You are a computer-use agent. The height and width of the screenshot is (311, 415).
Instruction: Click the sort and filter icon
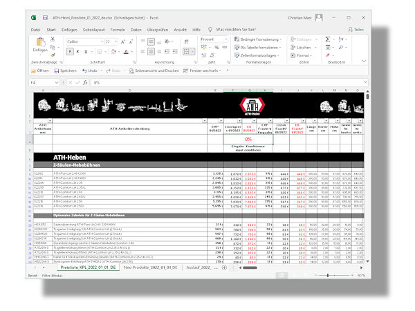click(341, 39)
